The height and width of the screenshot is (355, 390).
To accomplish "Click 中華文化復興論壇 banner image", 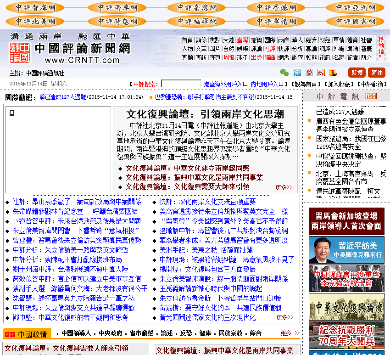I will point(346,307).
